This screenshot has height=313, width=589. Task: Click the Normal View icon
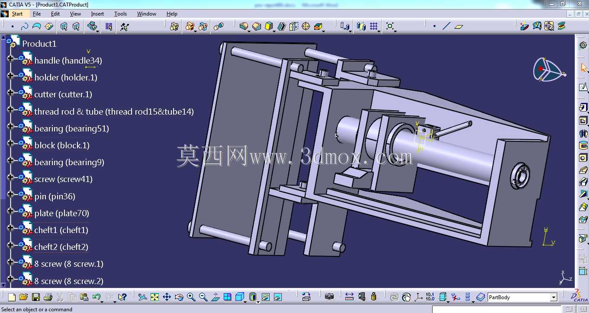click(215, 297)
